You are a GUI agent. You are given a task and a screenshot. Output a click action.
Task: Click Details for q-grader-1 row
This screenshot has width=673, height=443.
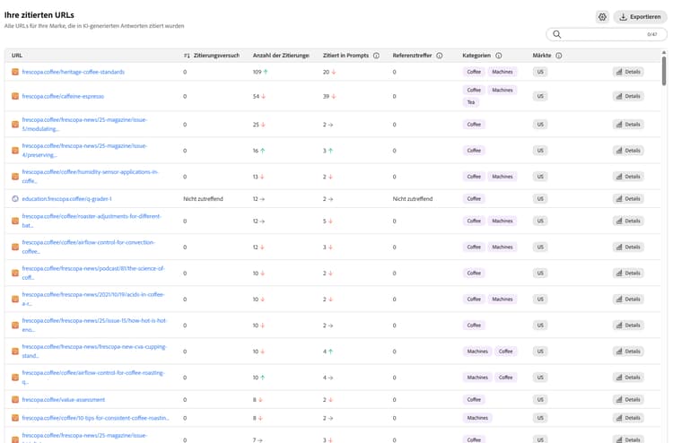pos(628,198)
